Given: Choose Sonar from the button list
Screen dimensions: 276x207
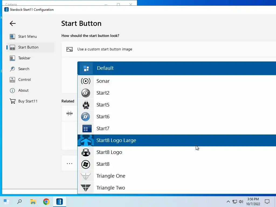Looking at the screenshot, I should pos(177,81).
